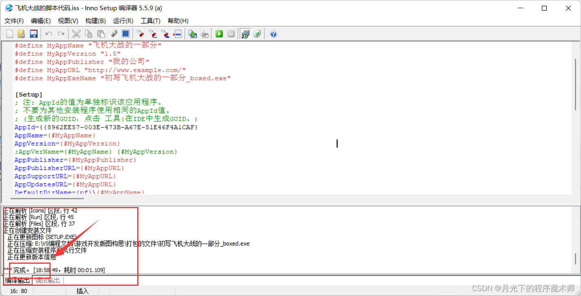
Task: Save the current script
Action: [x=34, y=34]
